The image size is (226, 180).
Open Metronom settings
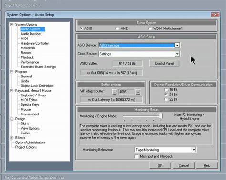pos(28,48)
